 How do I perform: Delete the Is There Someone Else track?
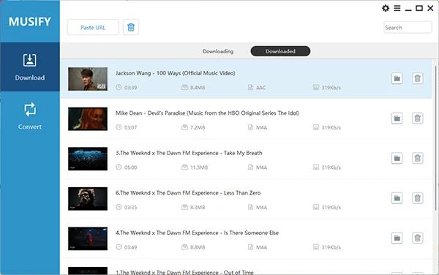coord(418,238)
